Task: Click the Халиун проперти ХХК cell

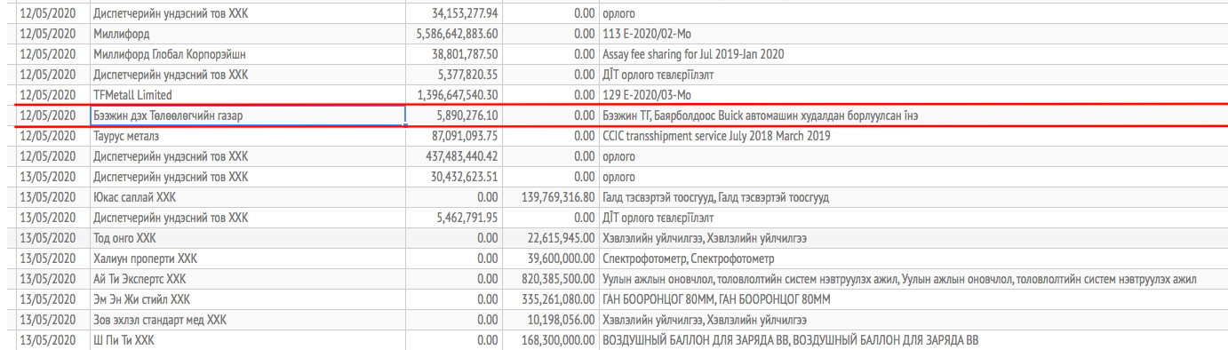Action: click(247, 259)
